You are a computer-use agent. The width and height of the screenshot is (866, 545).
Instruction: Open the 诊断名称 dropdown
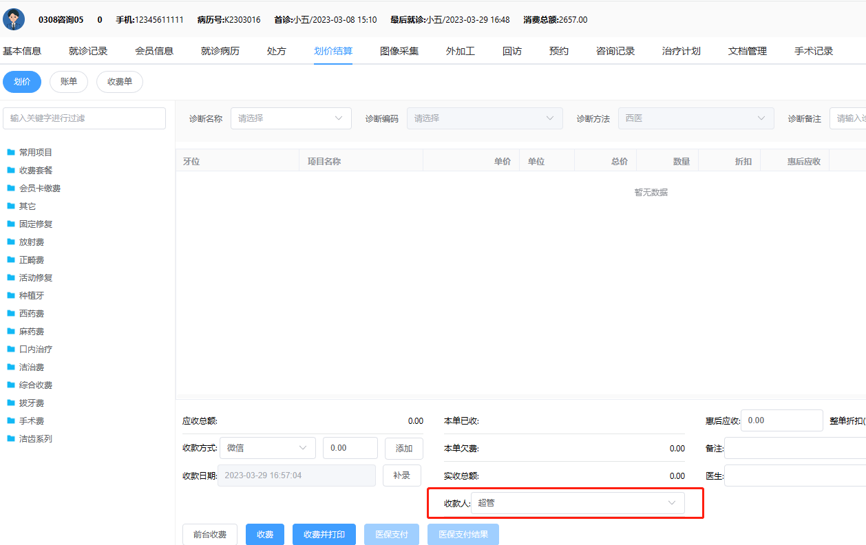(291, 118)
